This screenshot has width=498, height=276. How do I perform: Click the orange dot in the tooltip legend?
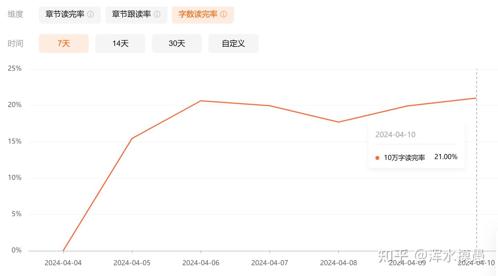[377, 158]
